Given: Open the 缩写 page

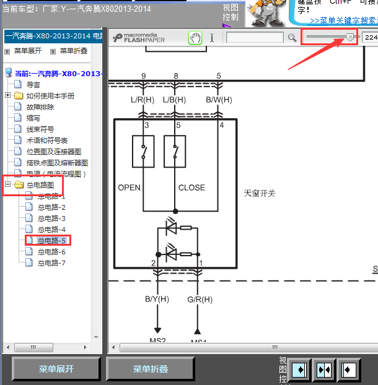Looking at the screenshot, I should pyautogui.click(x=33, y=118).
